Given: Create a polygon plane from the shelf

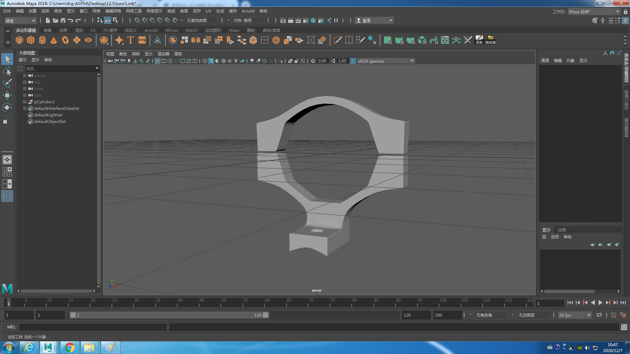Looking at the screenshot, I should tap(77, 40).
